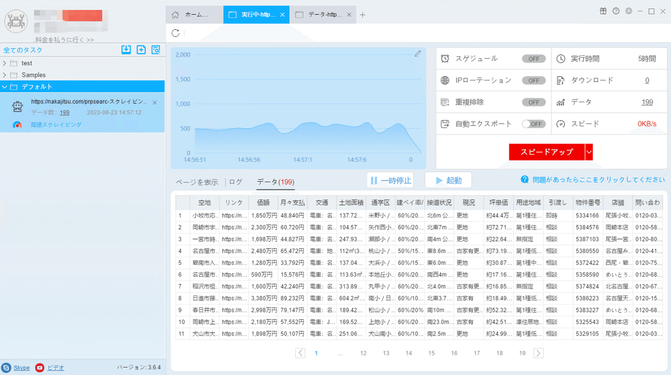
Task: Click the データ count 199 link
Action: pos(647,102)
